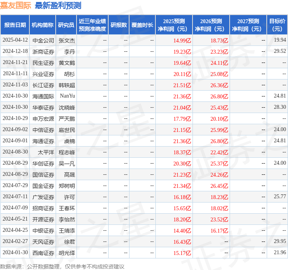This screenshot has width=288, height=270.
Task: Select institution 招商证券
Action: 43,208
